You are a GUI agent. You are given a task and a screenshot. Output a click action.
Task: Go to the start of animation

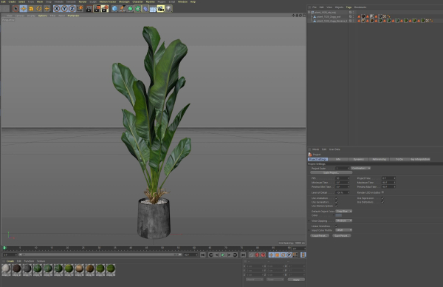click(x=203, y=255)
